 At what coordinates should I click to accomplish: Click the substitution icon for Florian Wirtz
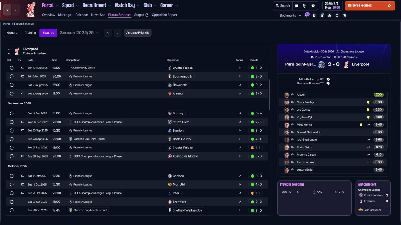(x=368, y=147)
